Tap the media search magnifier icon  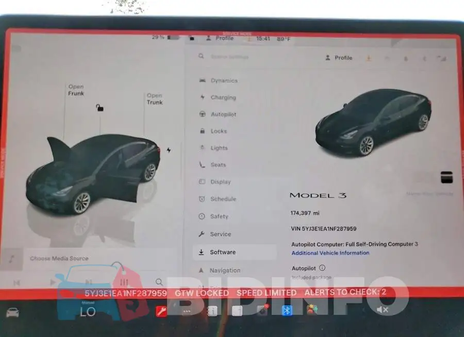[x=159, y=282]
